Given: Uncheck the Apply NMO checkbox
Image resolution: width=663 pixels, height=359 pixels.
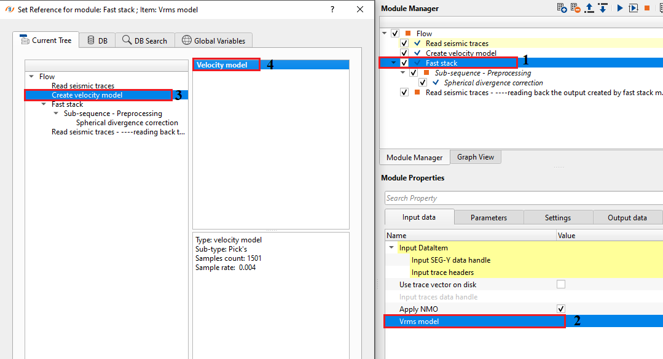Looking at the screenshot, I should [561, 309].
